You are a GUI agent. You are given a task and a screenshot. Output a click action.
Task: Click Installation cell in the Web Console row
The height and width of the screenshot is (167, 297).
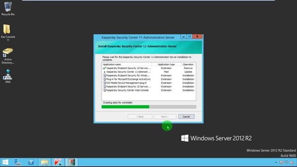click(x=188, y=90)
